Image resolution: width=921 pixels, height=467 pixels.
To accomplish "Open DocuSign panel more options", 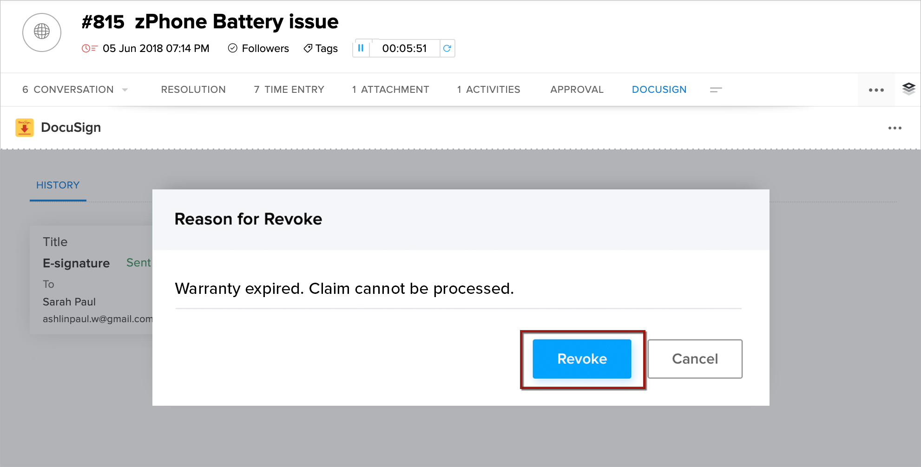I will 895,128.
